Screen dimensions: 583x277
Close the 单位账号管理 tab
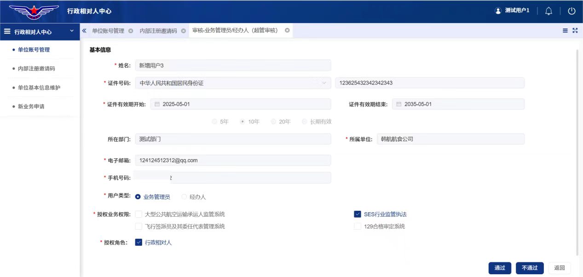[131, 31]
